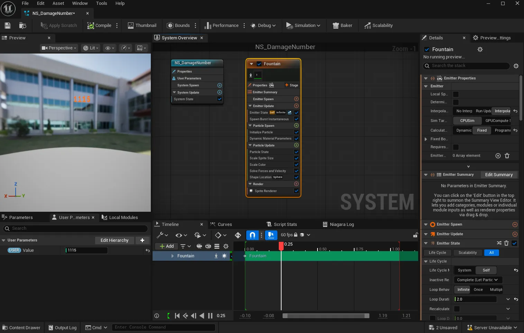Toggle Bounds display in toolbar
The image size is (524, 333).
178,26
